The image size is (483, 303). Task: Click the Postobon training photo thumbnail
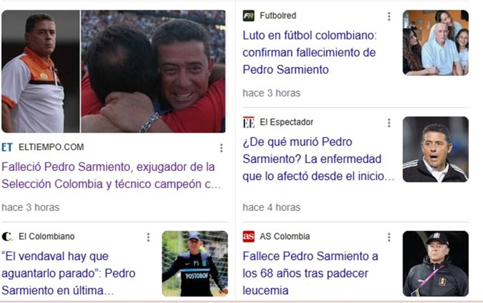point(195,263)
